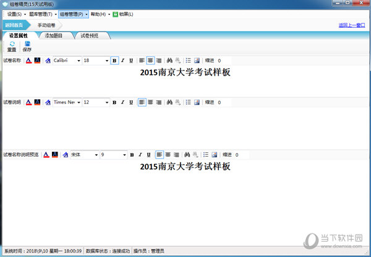Center align in 试卷名称 toolbar
The height and width of the screenshot is (257, 371).
150,61
